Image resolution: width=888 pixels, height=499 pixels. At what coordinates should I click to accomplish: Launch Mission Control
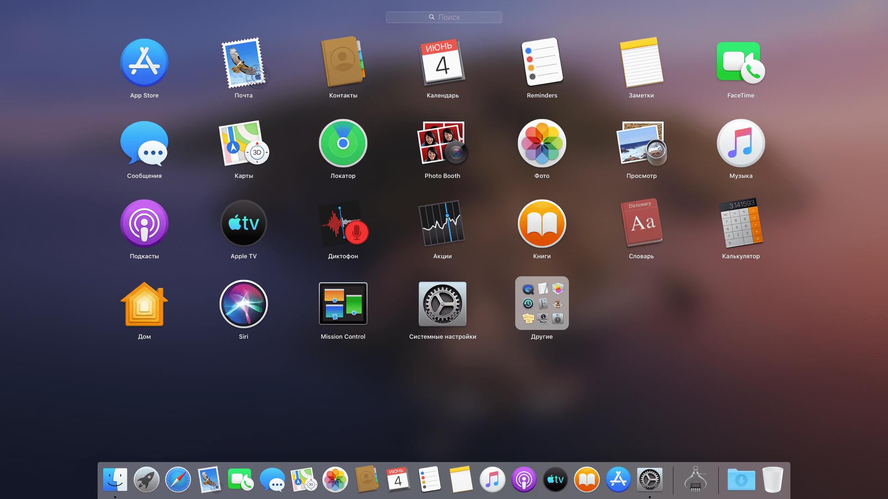point(343,303)
